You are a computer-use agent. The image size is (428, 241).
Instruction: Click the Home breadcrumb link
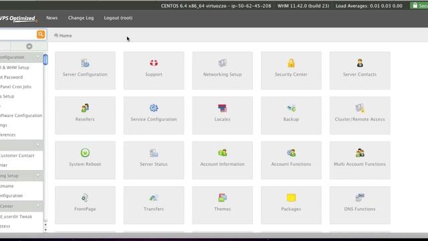pos(66,35)
